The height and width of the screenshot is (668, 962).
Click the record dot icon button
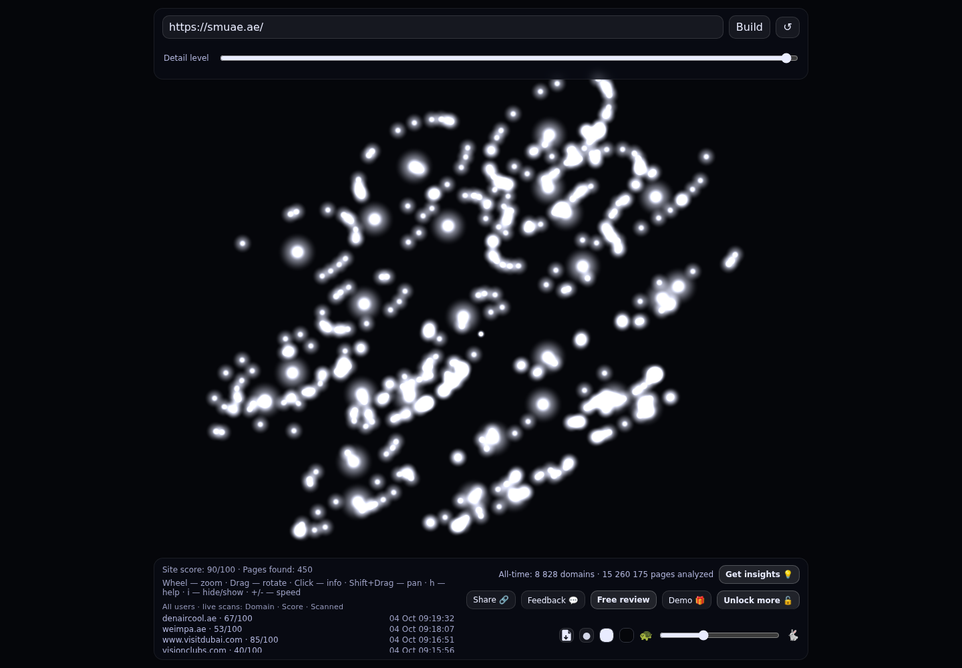(x=587, y=635)
